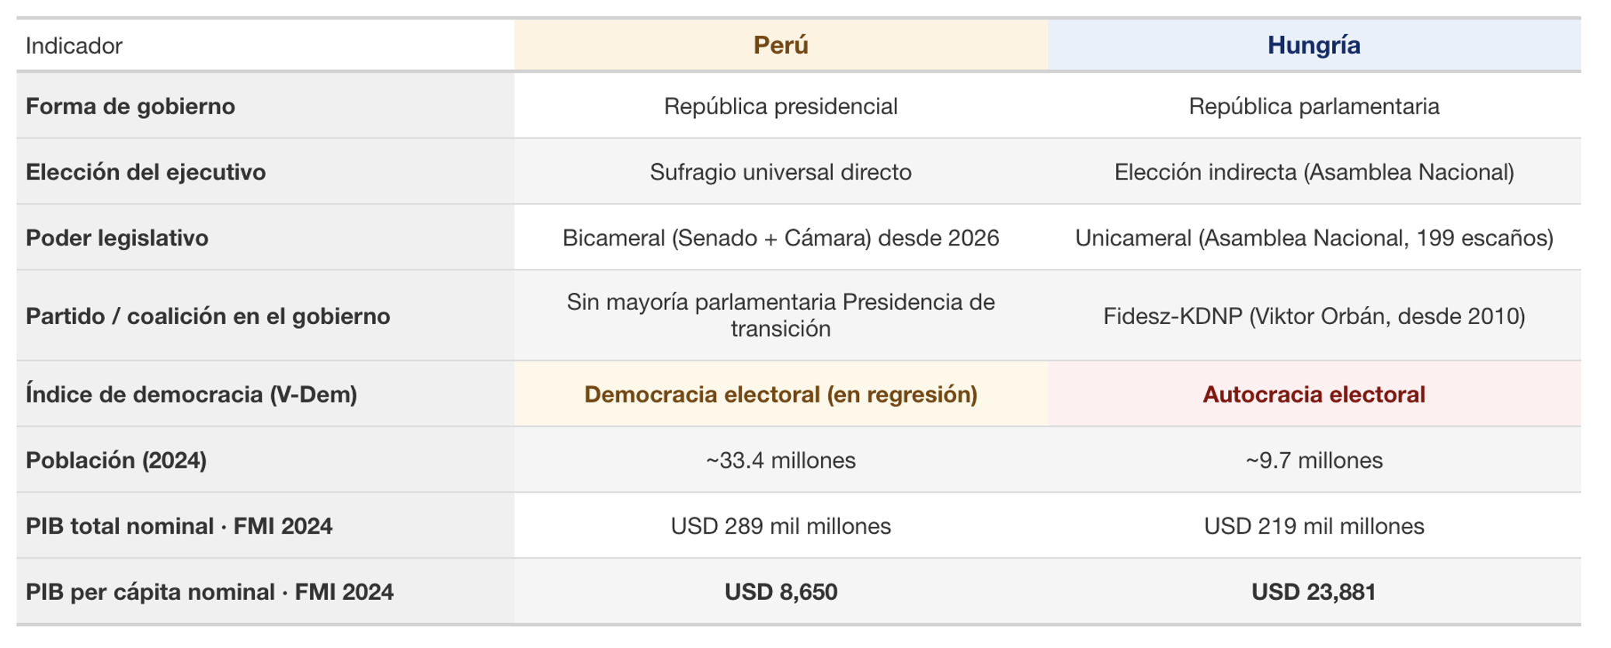Click the Hungría column header
This screenshot has height=648, width=1611.
point(1313,45)
